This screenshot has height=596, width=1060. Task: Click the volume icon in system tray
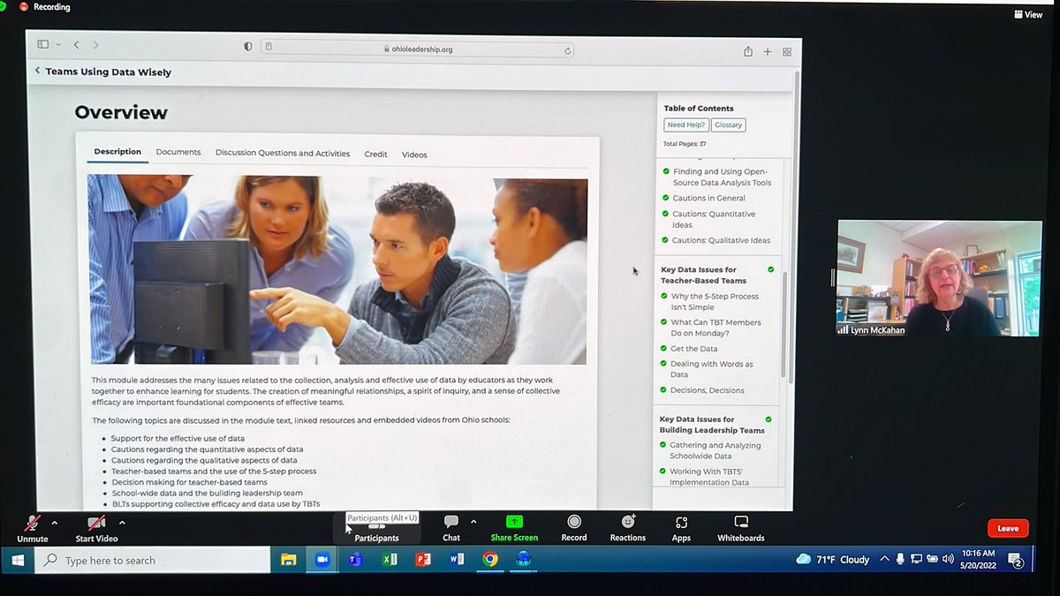[x=948, y=559]
